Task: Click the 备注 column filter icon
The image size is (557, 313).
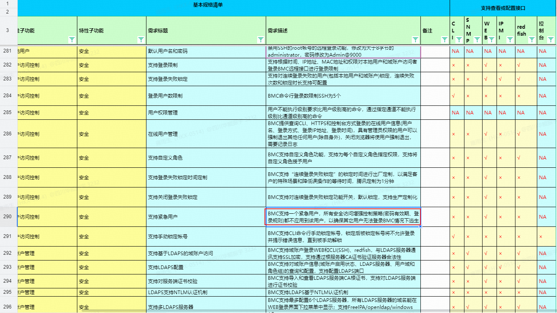Action: pyautogui.click(x=444, y=40)
